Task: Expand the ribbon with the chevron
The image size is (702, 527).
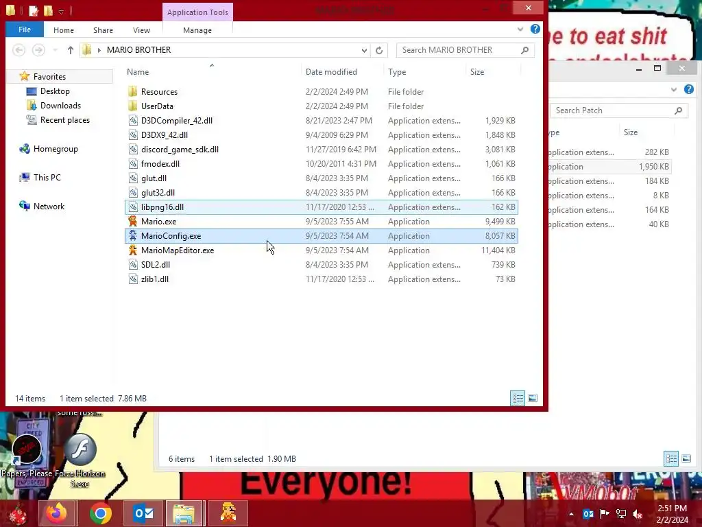Action: click(x=520, y=29)
